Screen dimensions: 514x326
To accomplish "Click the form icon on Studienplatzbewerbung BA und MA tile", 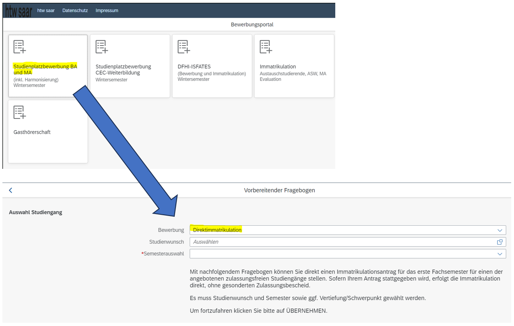I will pyautogui.click(x=19, y=47).
